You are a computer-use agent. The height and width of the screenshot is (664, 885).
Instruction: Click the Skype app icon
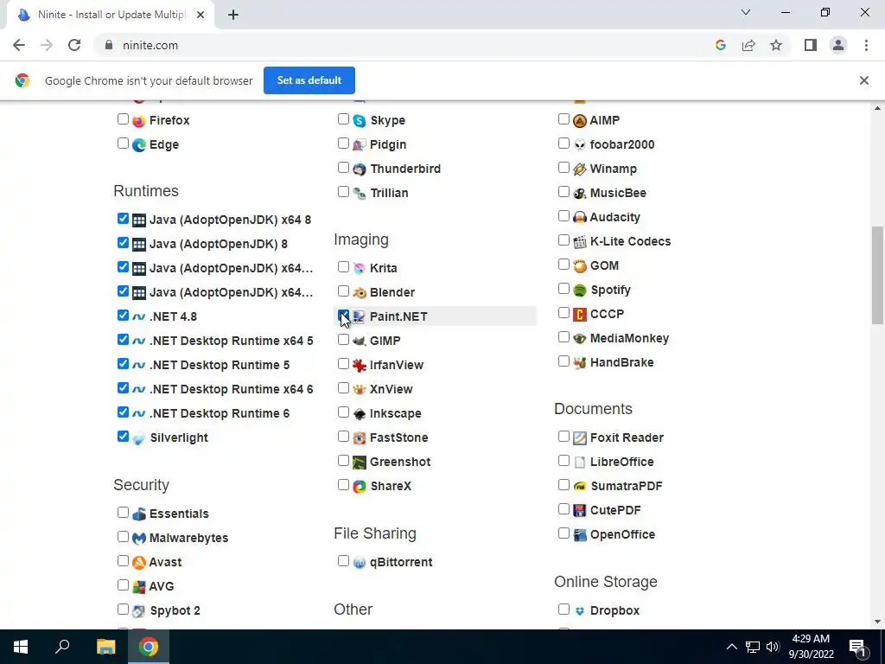click(x=360, y=120)
